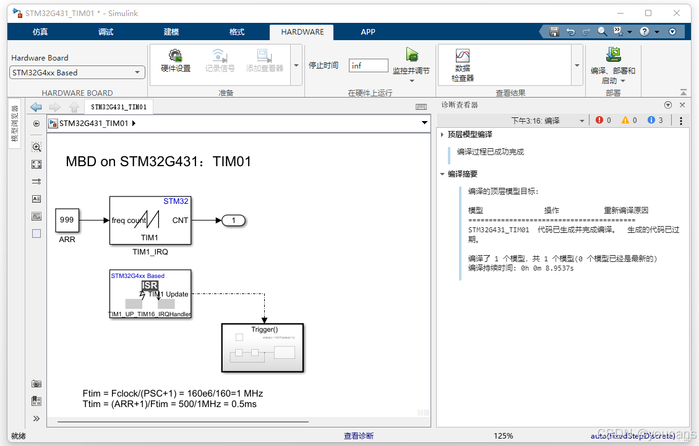This screenshot has width=699, height=446.
Task: Click the canvas horizontal scrollbar
Action: click(182, 421)
